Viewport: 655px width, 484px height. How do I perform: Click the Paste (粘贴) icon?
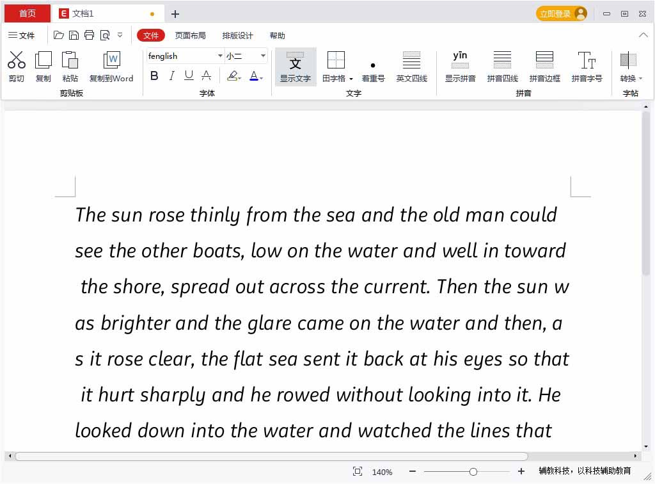tap(70, 60)
